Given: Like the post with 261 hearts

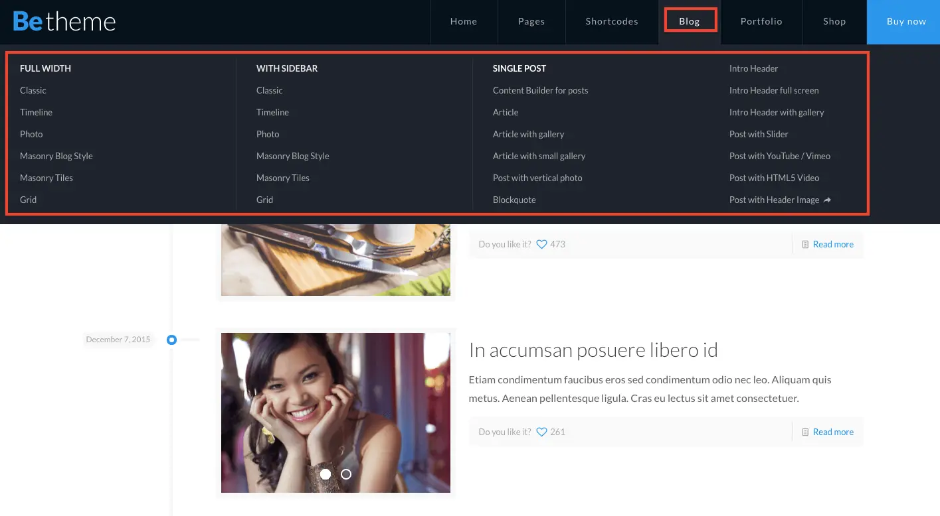Looking at the screenshot, I should tap(541, 432).
